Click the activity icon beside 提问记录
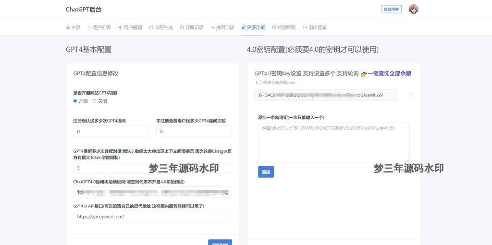 212,27
